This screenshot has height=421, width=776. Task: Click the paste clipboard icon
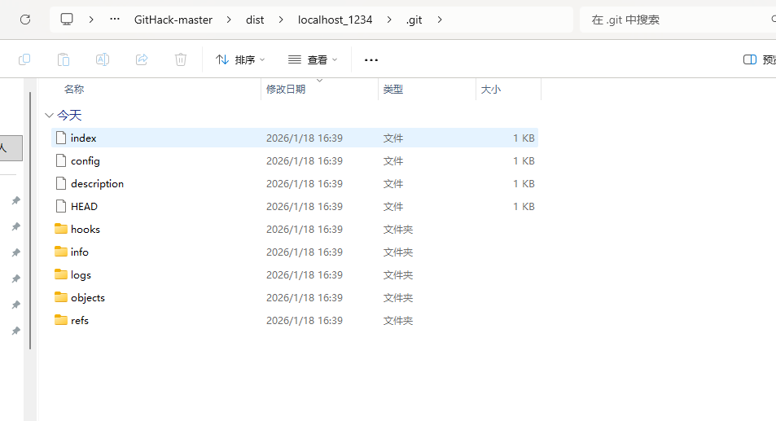point(64,59)
